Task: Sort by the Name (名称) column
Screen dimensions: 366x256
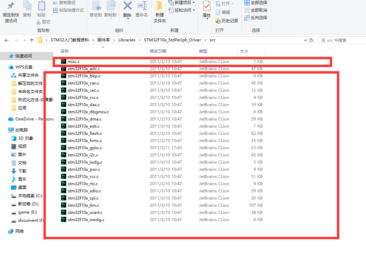Action: tap(65, 51)
